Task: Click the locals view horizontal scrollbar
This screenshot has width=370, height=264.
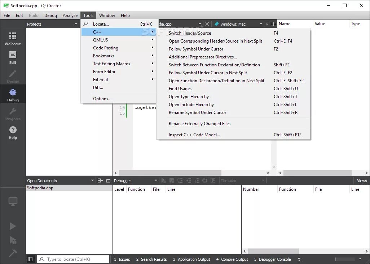Action: (x=317, y=173)
